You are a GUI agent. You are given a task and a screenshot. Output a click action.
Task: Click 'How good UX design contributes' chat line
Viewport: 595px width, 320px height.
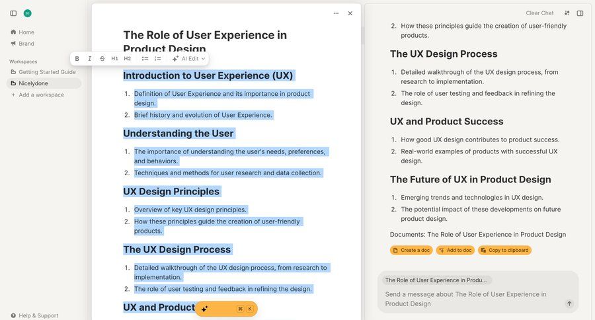(x=480, y=140)
